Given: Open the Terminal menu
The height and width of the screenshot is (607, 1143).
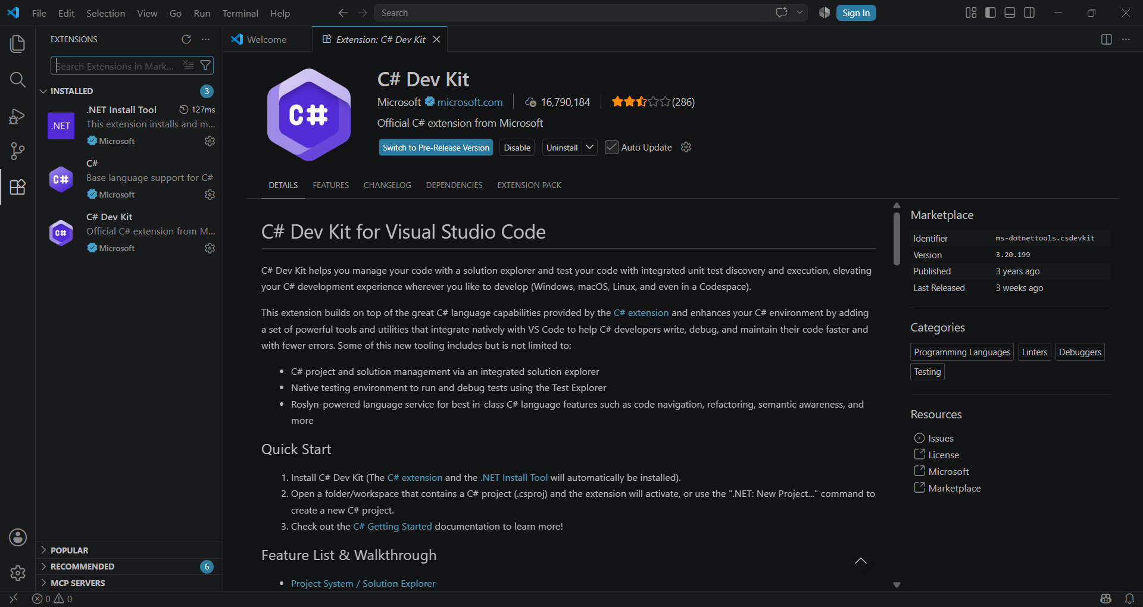Looking at the screenshot, I should pos(240,13).
